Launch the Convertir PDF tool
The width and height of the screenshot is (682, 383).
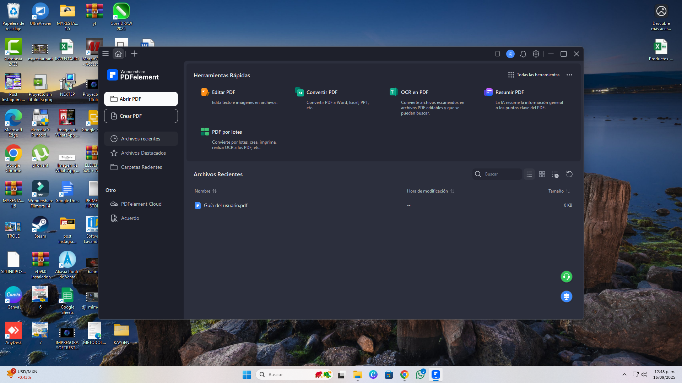tap(321, 92)
